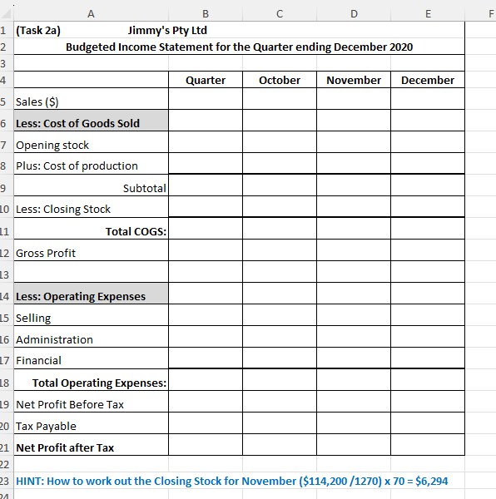Click the 'October' column heading cell
Screen dimensions: 496x499
(280, 80)
